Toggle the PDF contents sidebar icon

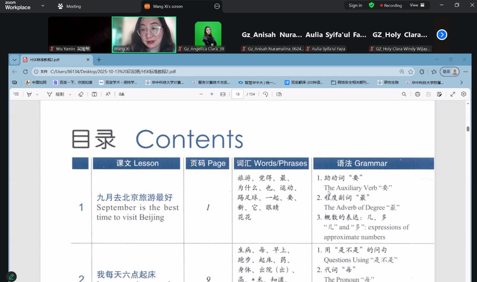pos(17,94)
